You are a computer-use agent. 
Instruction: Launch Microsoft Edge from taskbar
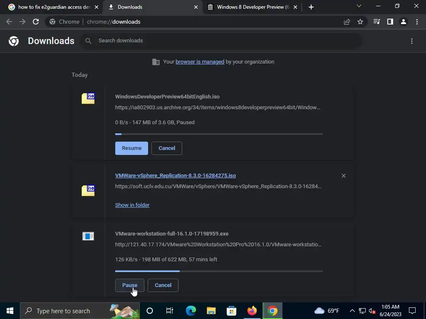click(x=191, y=311)
